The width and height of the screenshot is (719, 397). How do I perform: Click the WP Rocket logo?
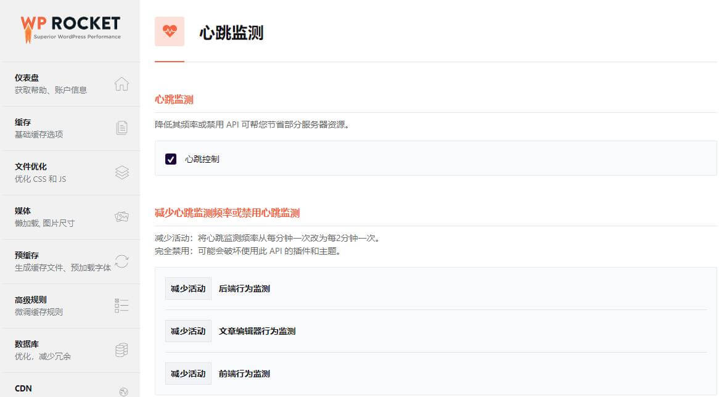click(x=70, y=28)
